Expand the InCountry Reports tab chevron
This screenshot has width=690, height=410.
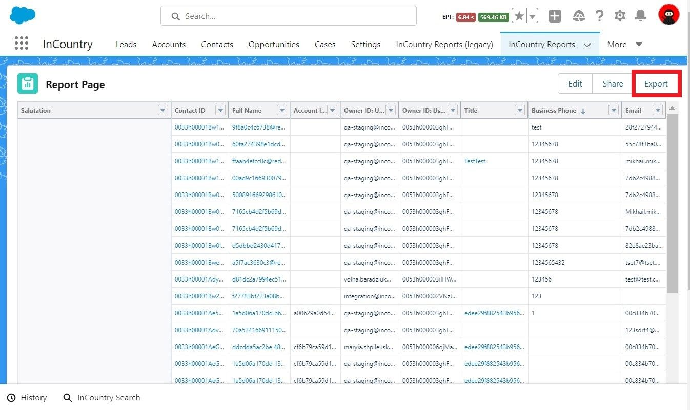tap(587, 45)
